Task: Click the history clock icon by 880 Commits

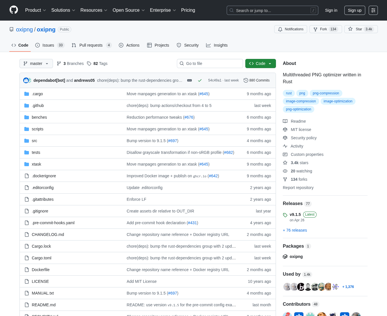Action: click(246, 80)
